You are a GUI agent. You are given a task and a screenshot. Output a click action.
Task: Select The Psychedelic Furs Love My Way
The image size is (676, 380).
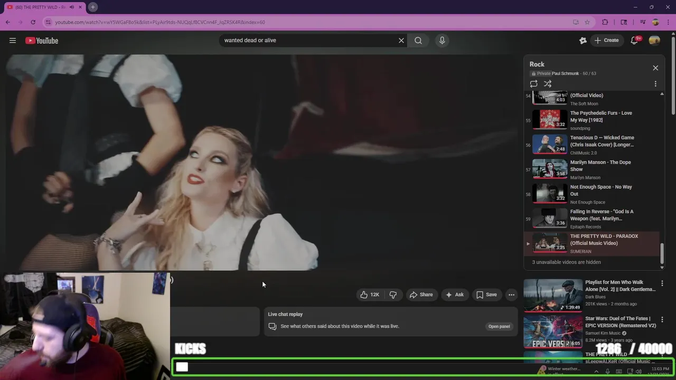(591, 120)
